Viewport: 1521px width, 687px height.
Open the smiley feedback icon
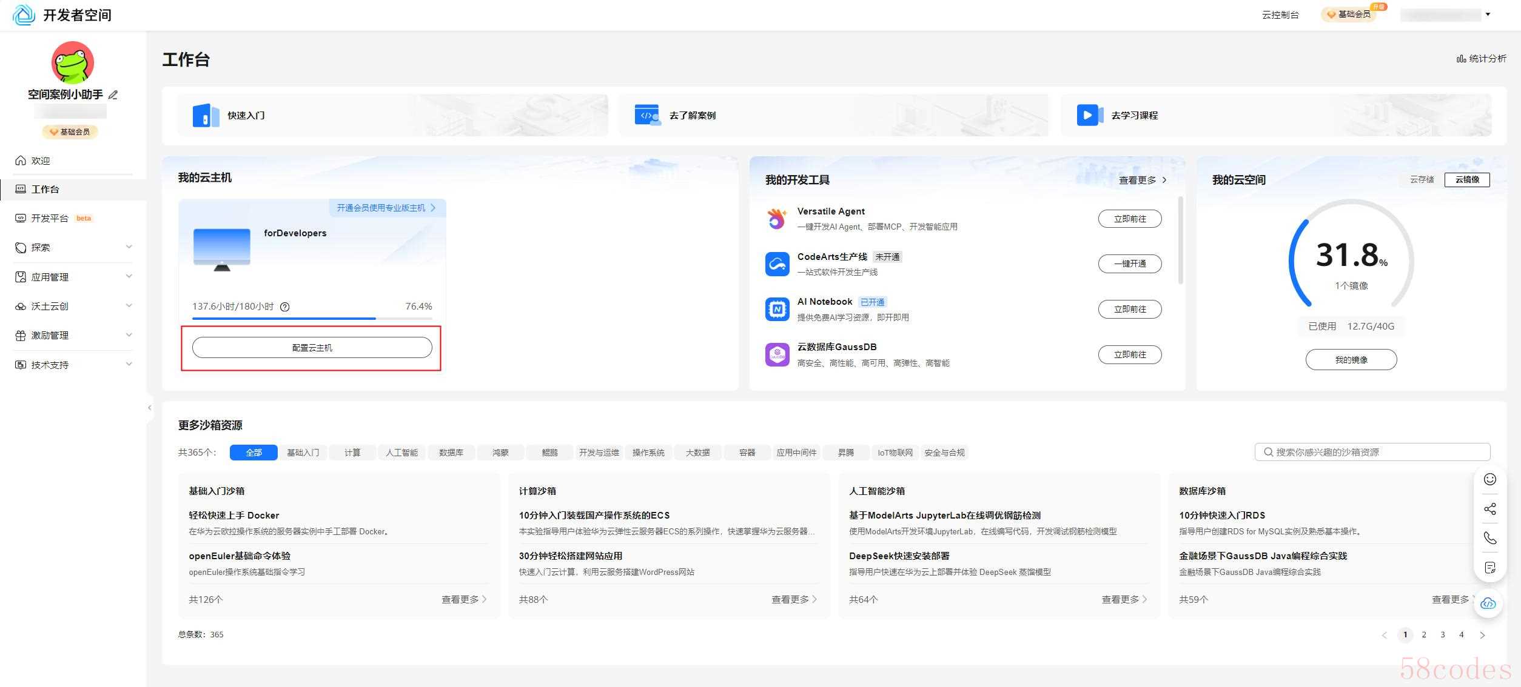[x=1489, y=479]
